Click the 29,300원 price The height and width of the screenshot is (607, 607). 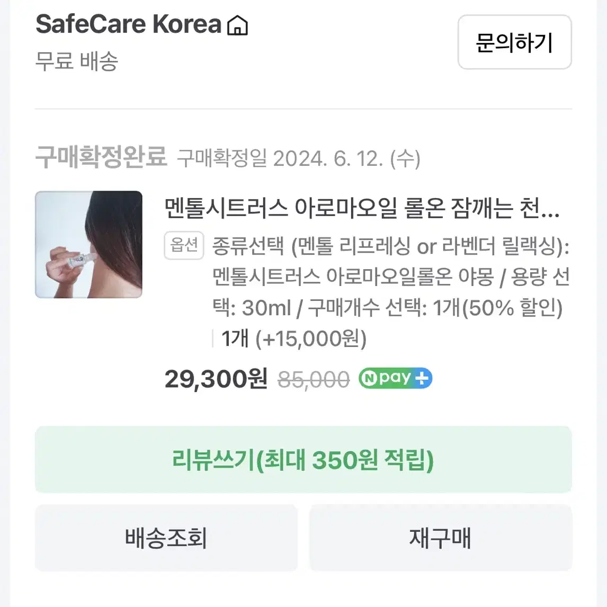[x=216, y=379]
